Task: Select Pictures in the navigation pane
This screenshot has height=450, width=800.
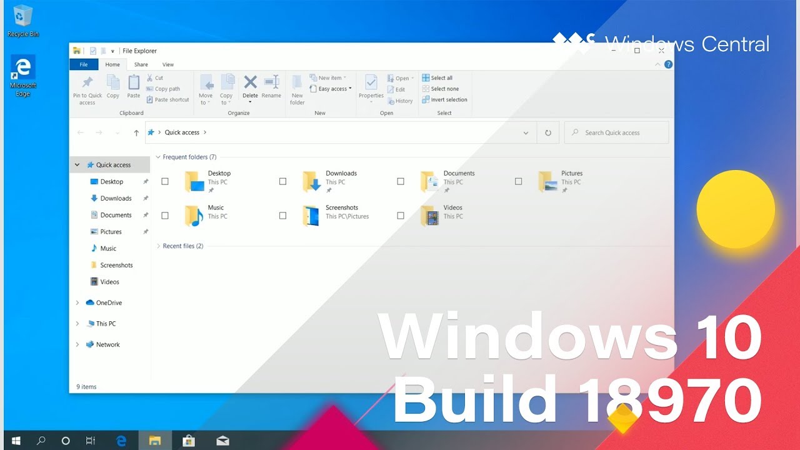Action: 110,232
